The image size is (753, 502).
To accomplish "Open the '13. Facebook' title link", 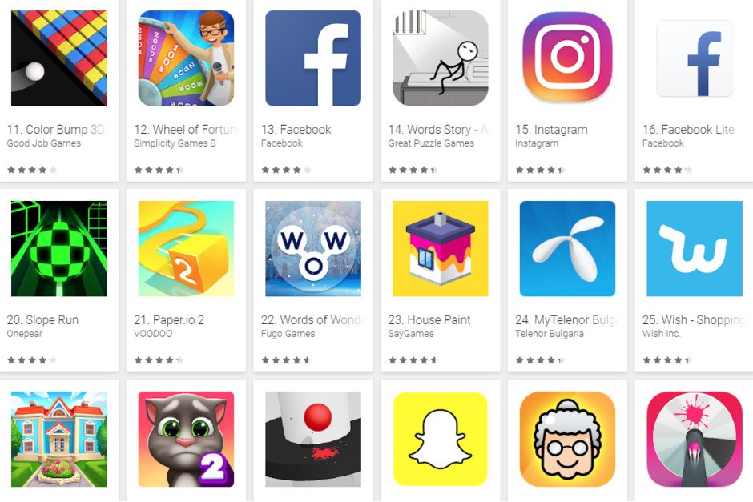I will (x=296, y=130).
